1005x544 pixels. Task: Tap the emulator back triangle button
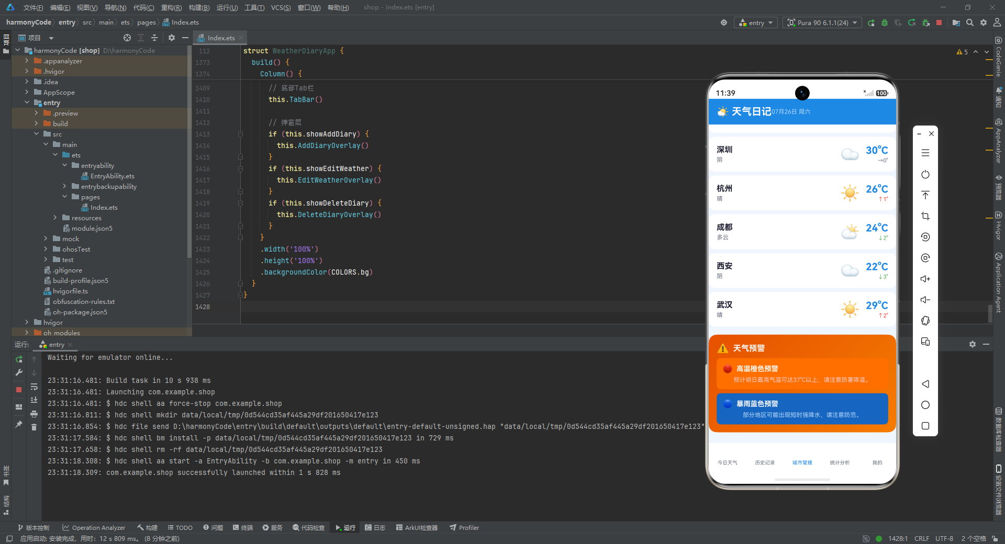(925, 384)
